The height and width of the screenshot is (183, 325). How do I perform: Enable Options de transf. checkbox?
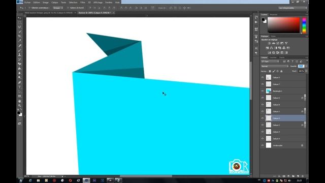point(68,8)
